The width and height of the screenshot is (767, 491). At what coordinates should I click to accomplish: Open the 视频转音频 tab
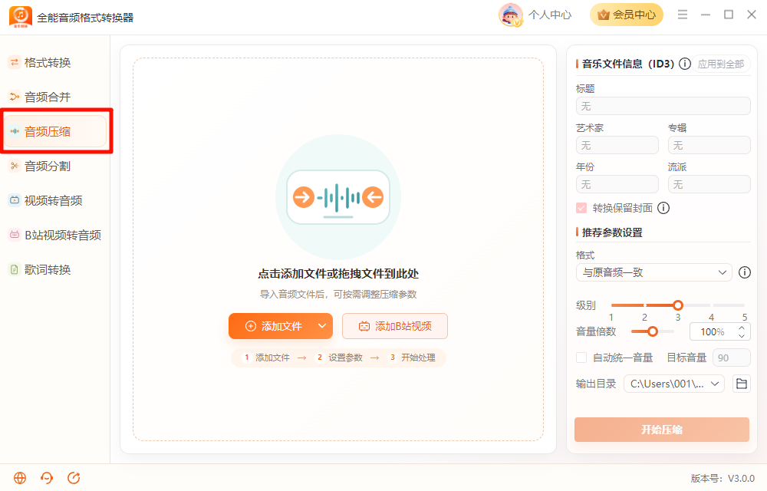54,200
